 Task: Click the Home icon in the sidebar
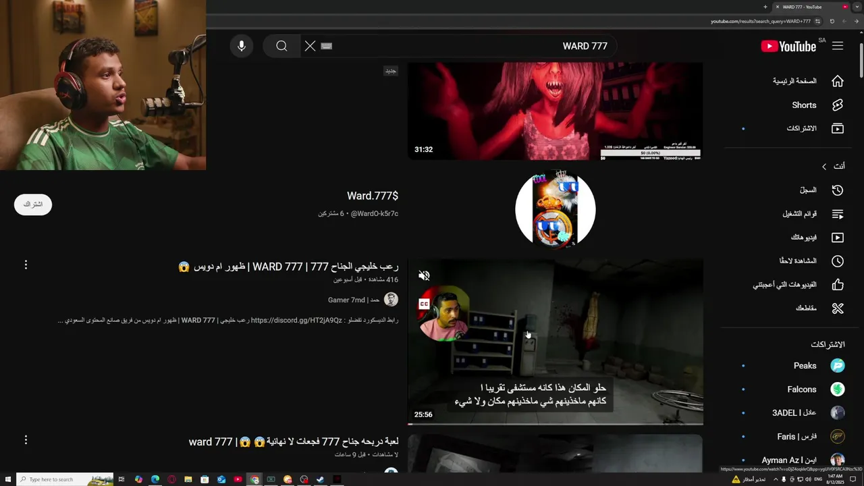click(838, 81)
